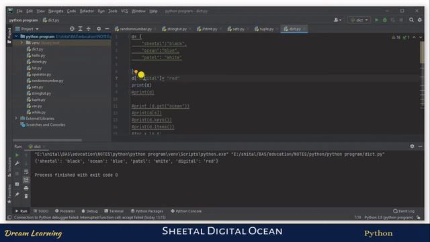Open Search Everywhere magnifier icon
430x242 pixels.
[x=411, y=20]
